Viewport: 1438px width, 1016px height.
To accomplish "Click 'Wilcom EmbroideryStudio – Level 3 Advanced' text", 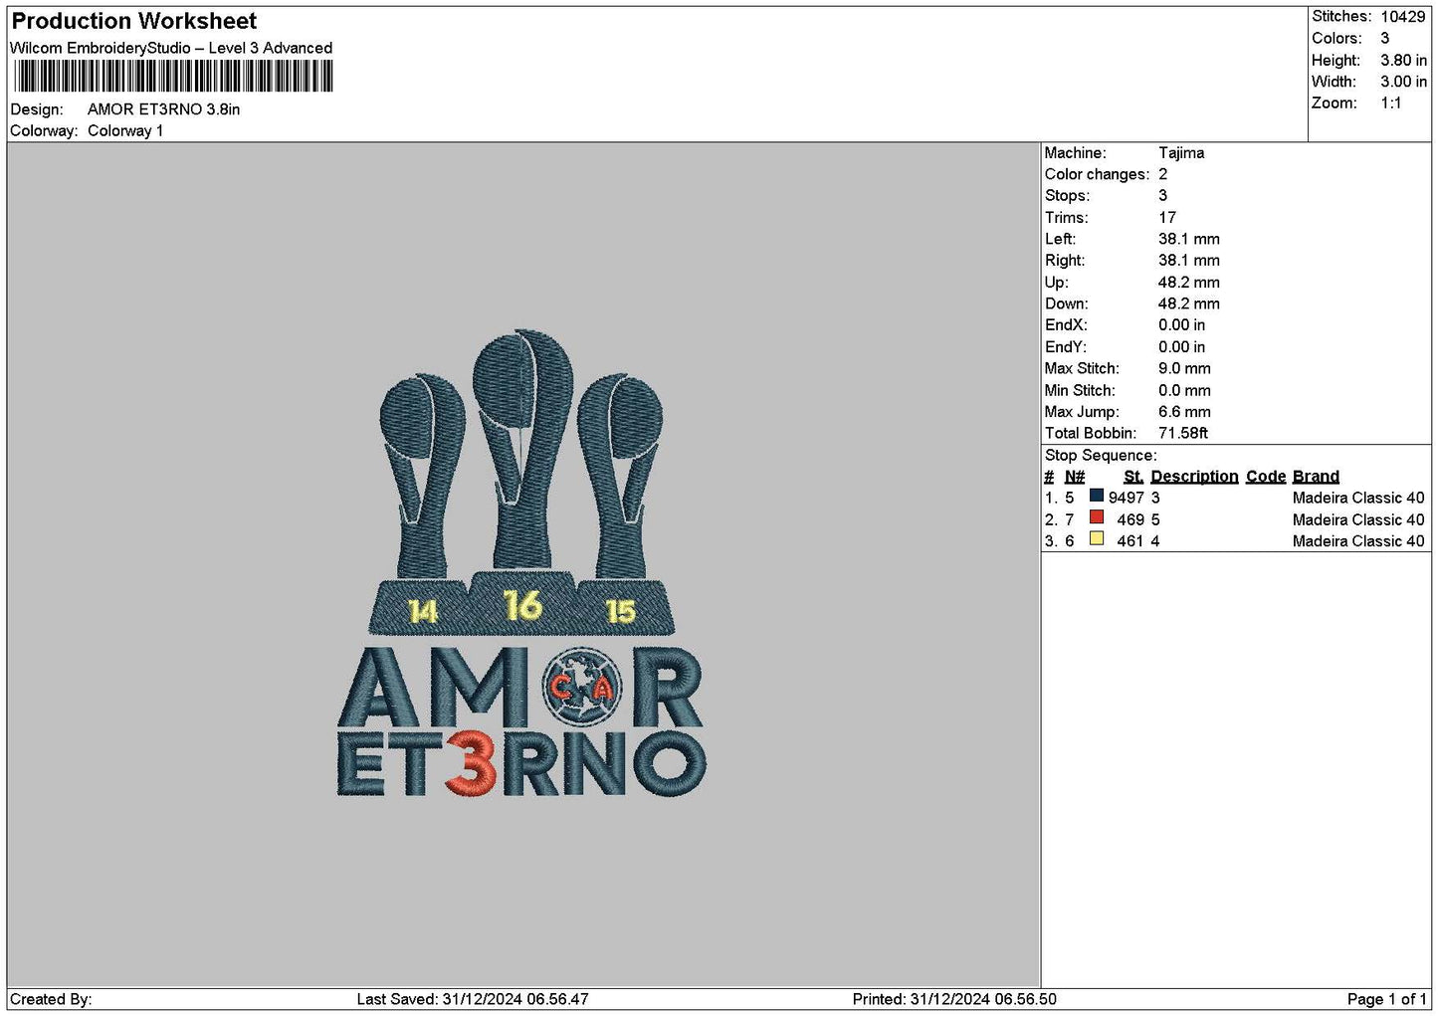I will pyautogui.click(x=171, y=48).
